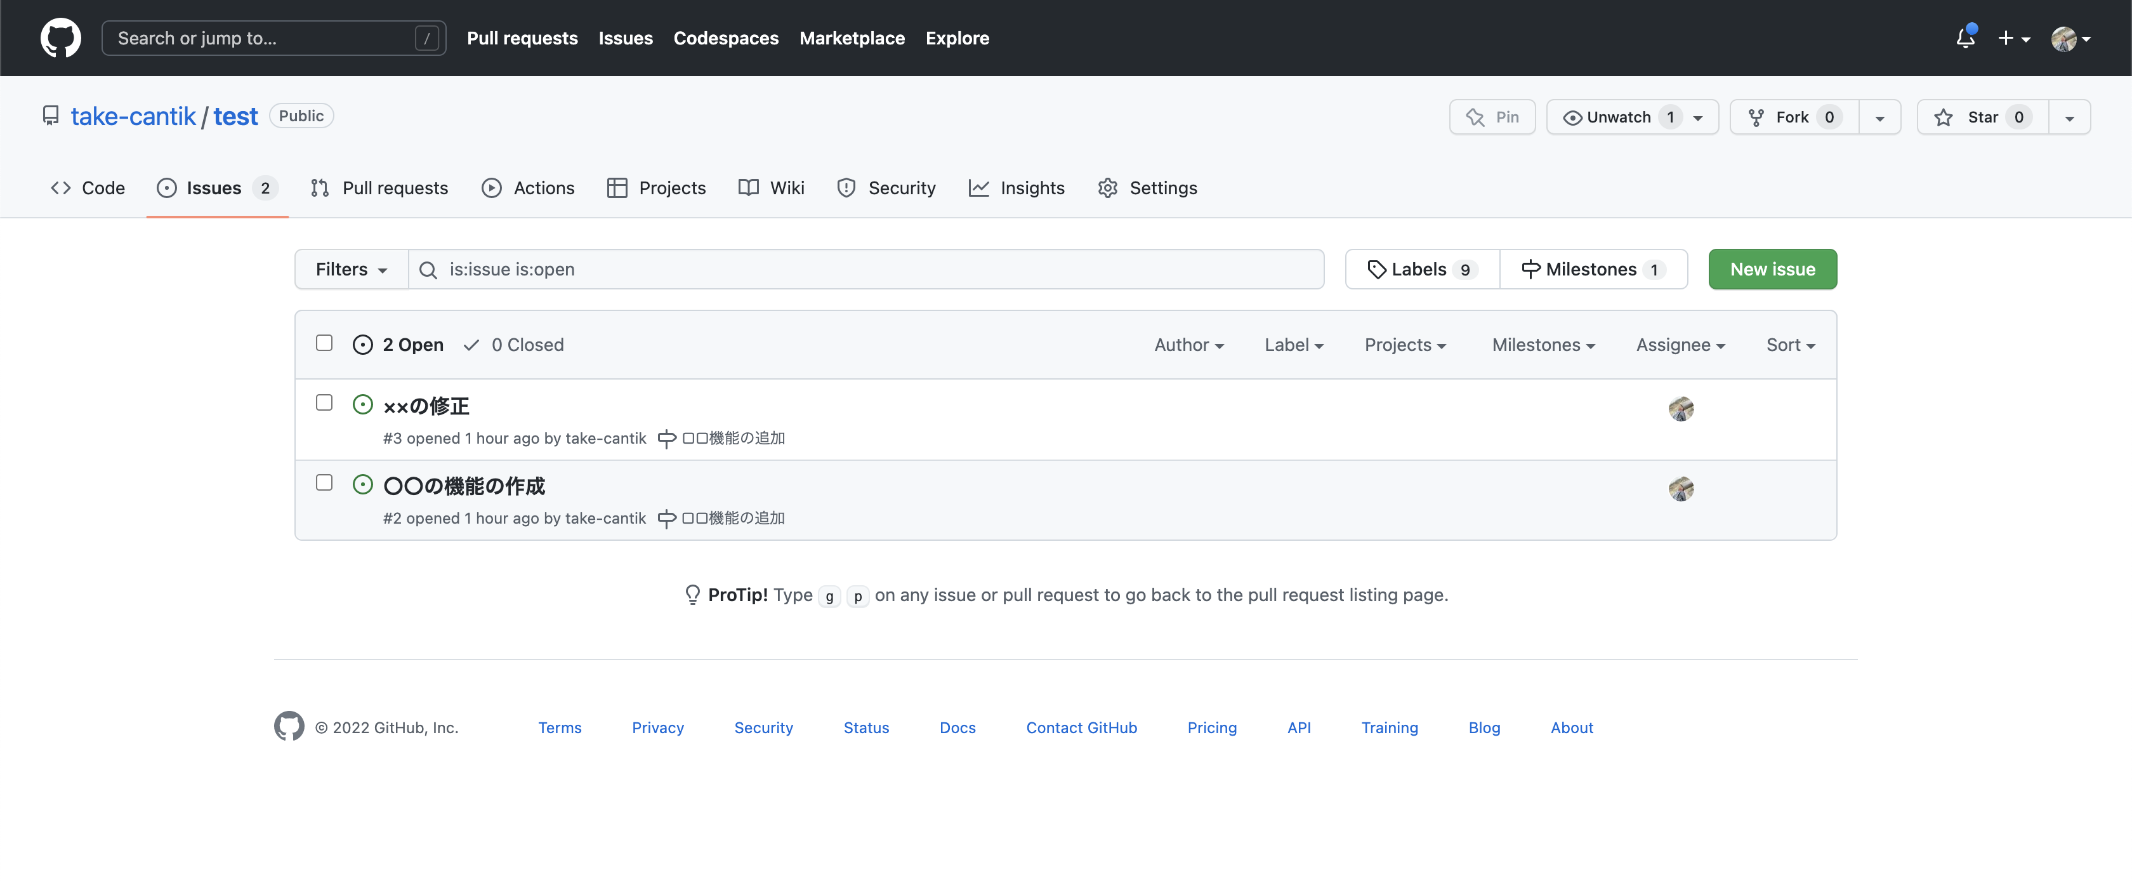
Task: Click take-cantik's assignee avatar on issue #2
Action: pos(1681,489)
